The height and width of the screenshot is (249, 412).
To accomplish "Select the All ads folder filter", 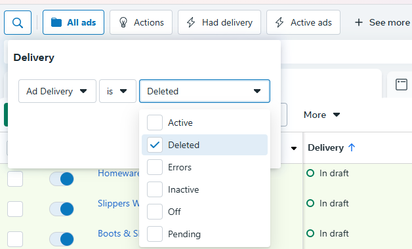I will click(x=73, y=22).
